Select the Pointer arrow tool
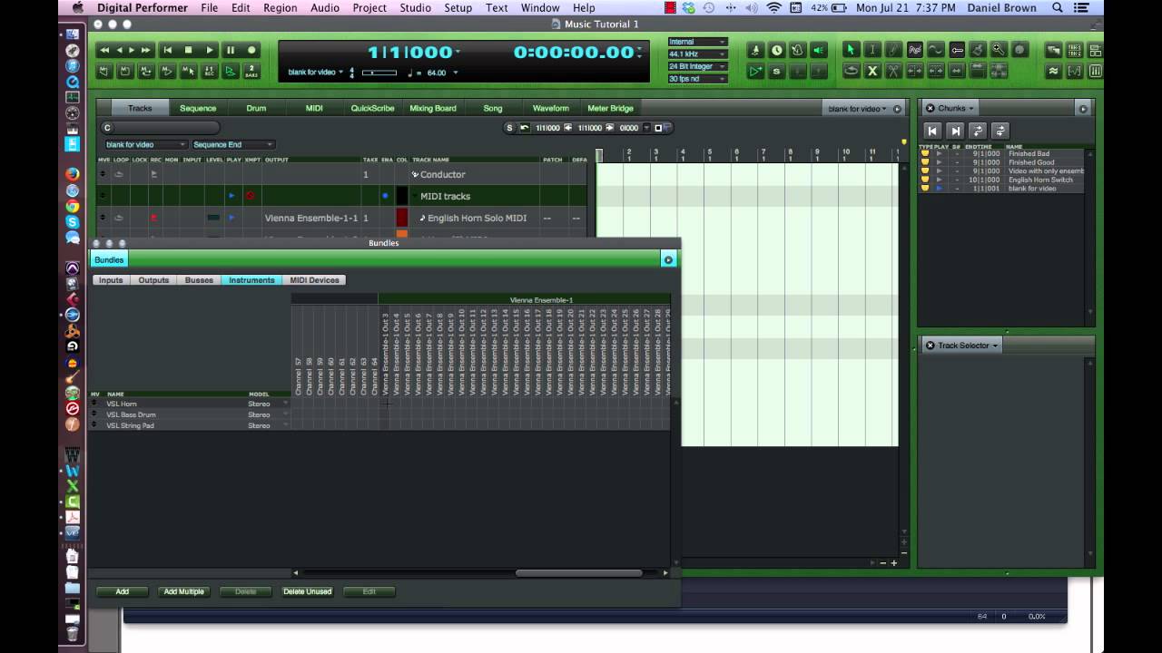This screenshot has height=653, width=1162. pos(851,50)
